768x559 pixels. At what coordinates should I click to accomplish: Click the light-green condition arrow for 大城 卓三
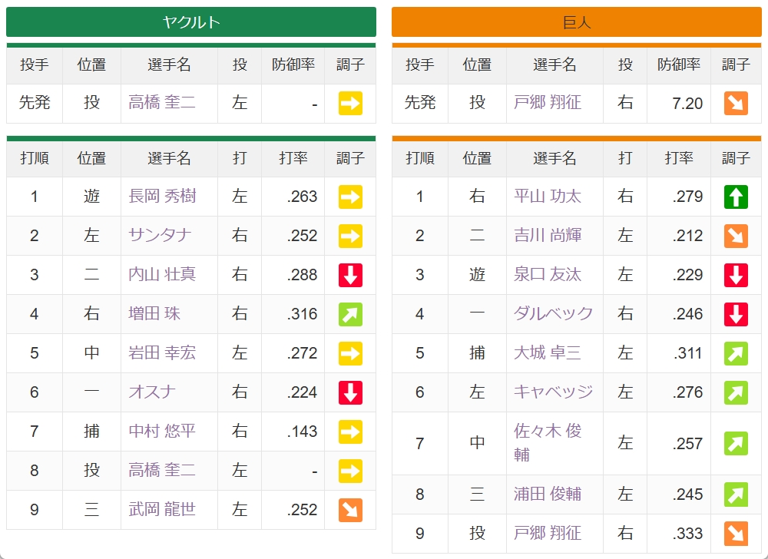(x=736, y=353)
